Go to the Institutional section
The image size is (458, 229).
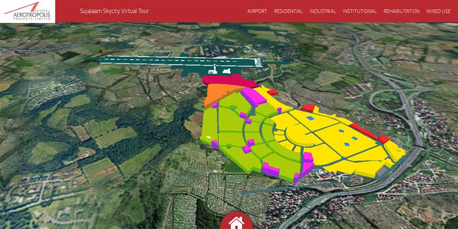360,11
